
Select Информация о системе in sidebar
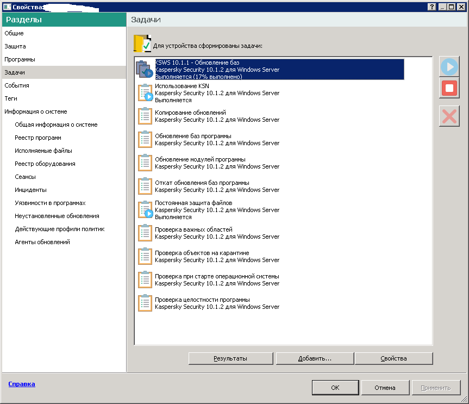pos(36,111)
